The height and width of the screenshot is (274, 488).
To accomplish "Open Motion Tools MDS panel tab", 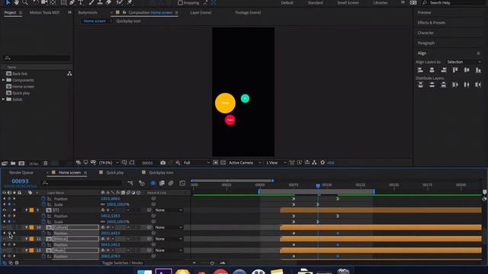I will point(44,12).
